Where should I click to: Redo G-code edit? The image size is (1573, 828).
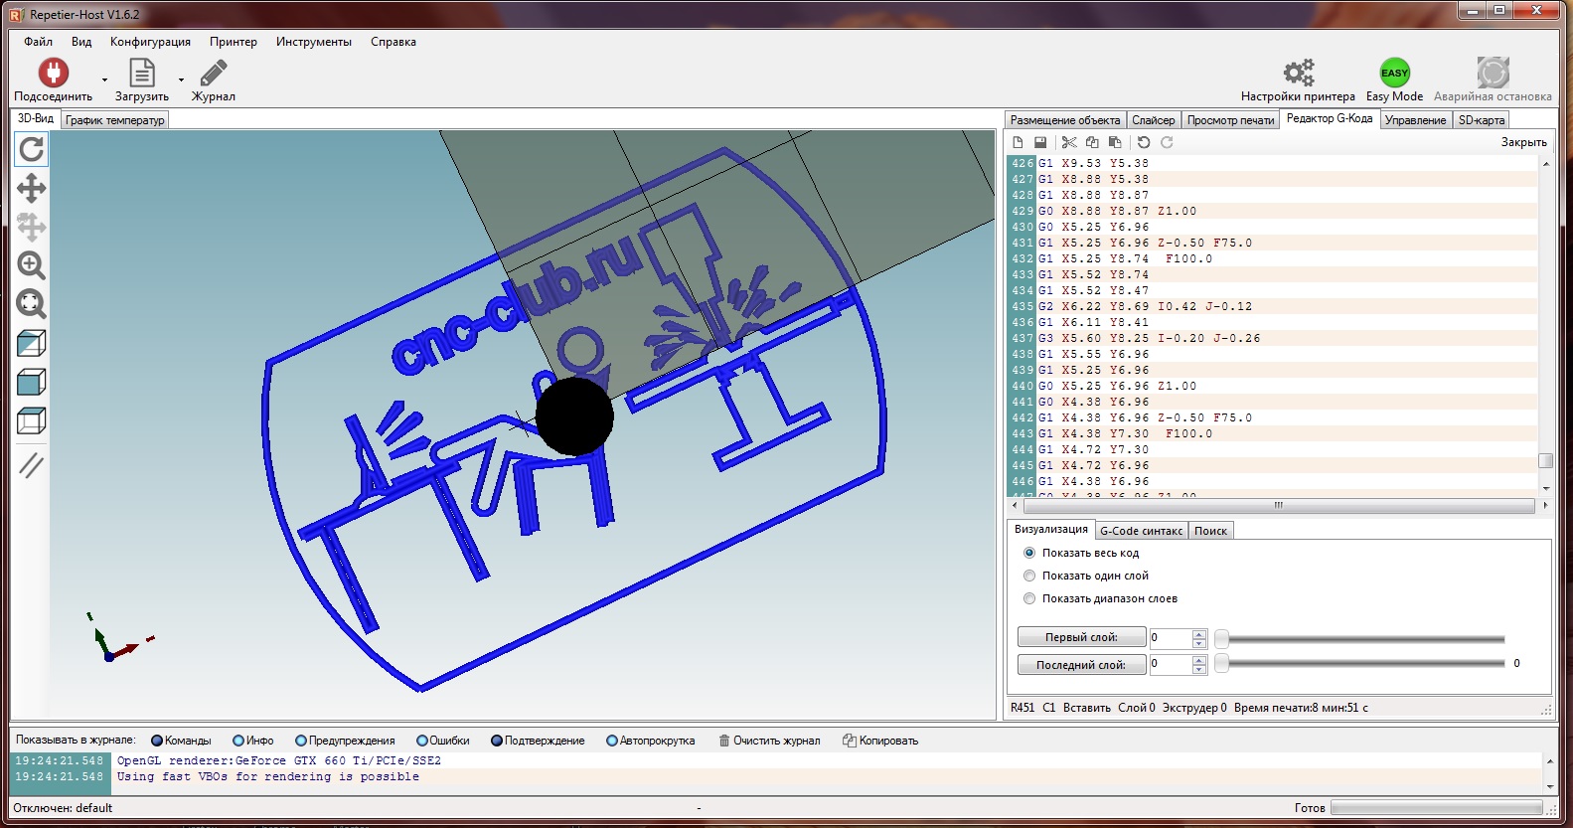tap(1167, 143)
